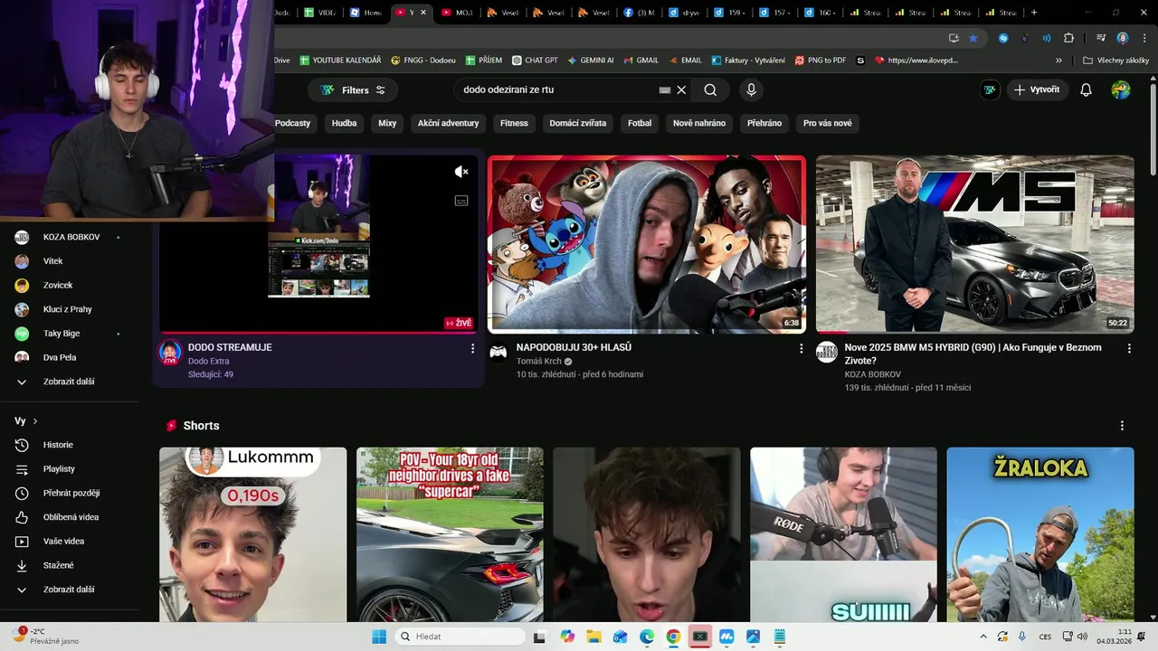The image size is (1158, 651).
Task: Open the CHAT GPT bookmark
Action: 535,61
